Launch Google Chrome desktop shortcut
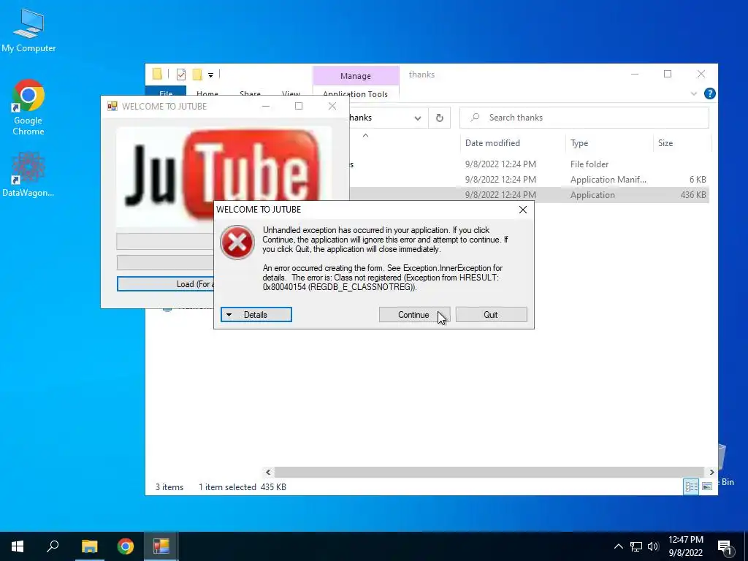 [28, 107]
